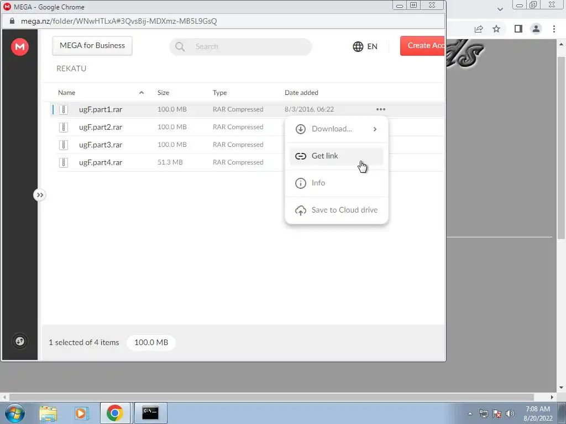
Task: Click the share icon in background Chrome window
Action: point(479,29)
